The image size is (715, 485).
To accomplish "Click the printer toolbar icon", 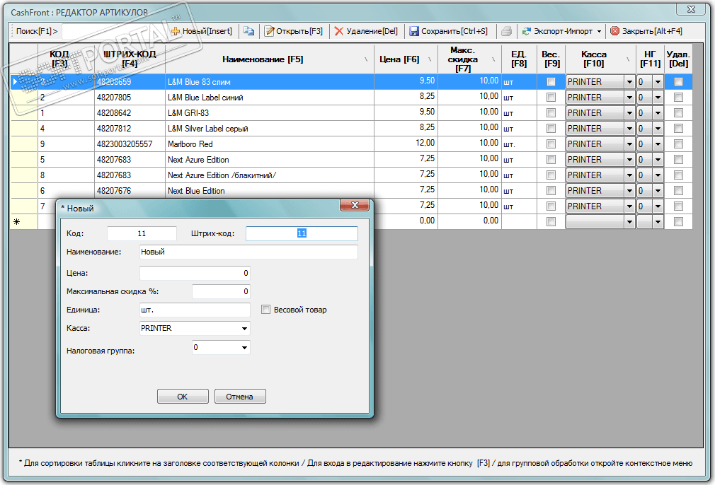I will pyautogui.click(x=506, y=31).
